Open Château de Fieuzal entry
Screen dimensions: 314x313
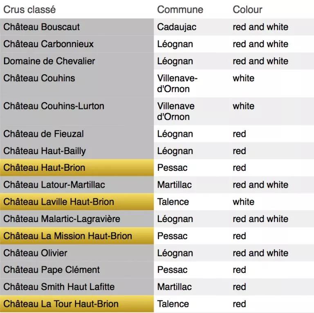pyautogui.click(x=44, y=134)
